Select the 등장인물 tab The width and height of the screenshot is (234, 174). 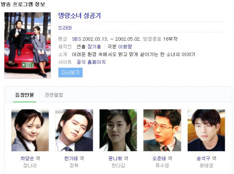[x=25, y=95]
